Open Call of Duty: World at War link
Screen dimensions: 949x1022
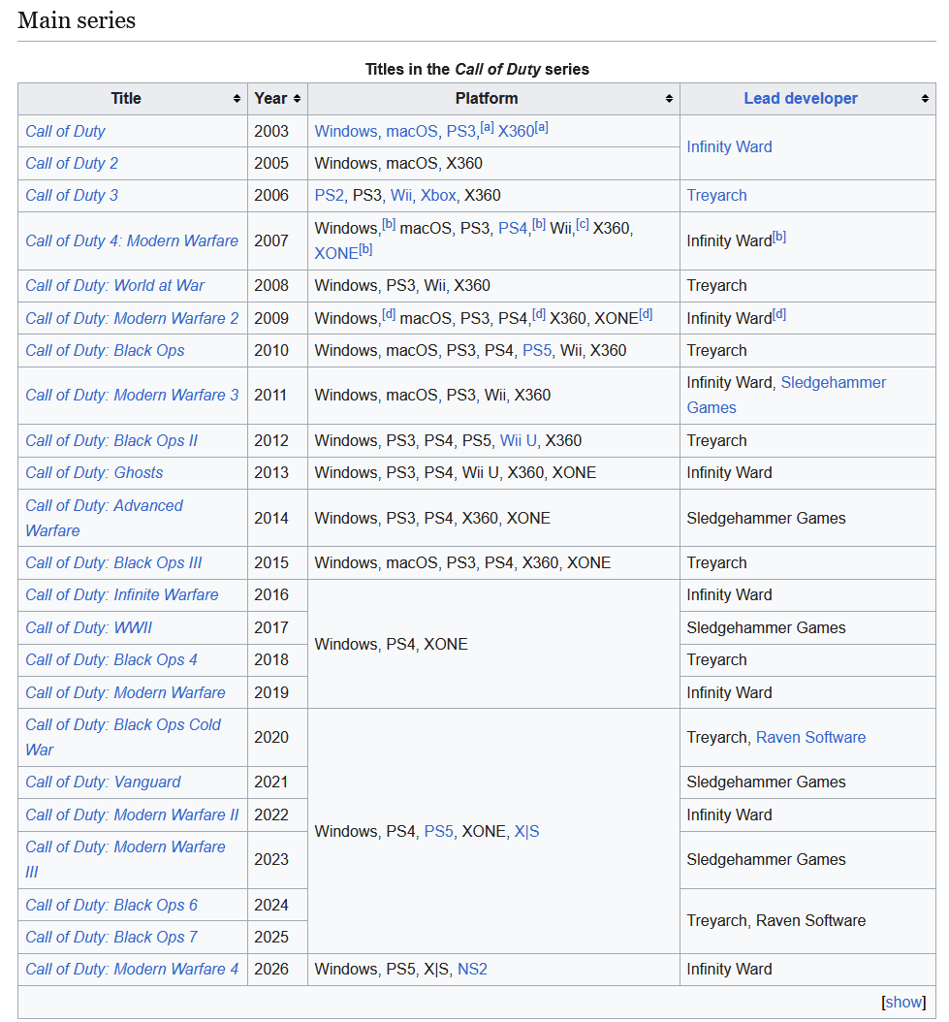[x=114, y=285]
